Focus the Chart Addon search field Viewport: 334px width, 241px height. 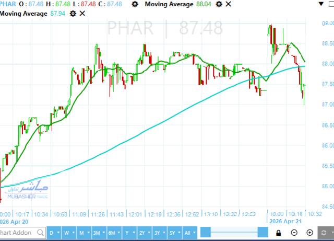(x=22, y=233)
